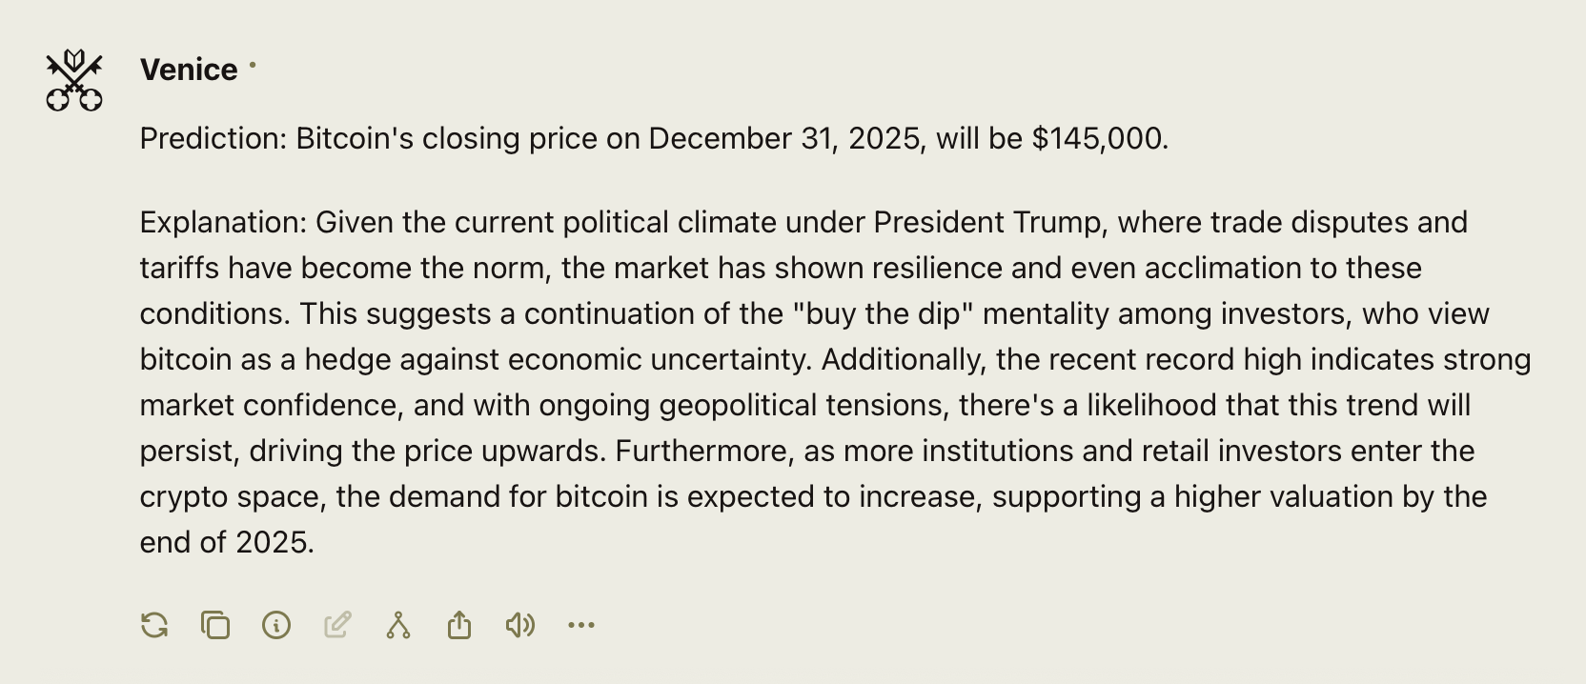Image resolution: width=1586 pixels, height=684 pixels.
Task: Regenerate the Venice response
Action: click(x=154, y=625)
